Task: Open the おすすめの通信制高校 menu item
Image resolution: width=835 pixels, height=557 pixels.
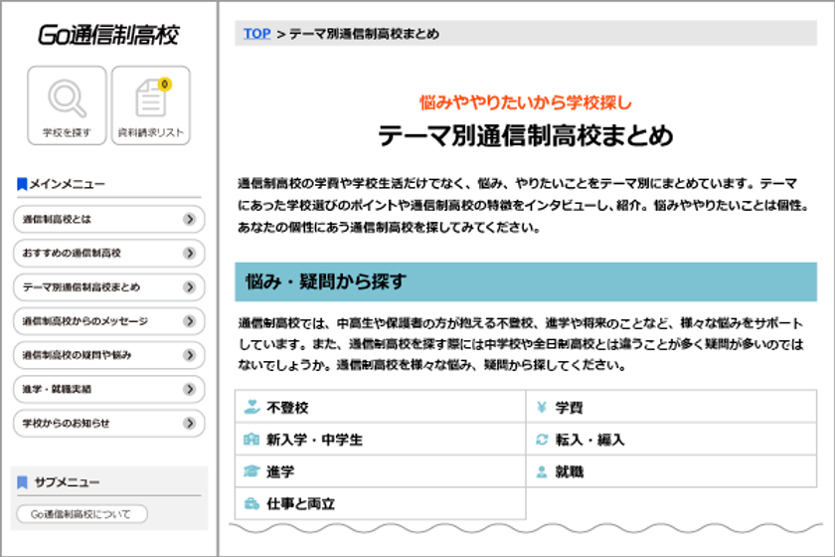Action: pyautogui.click(x=108, y=254)
